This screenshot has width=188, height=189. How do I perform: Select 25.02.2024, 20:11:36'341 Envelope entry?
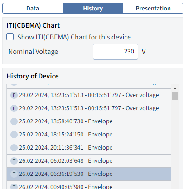coord(89,148)
